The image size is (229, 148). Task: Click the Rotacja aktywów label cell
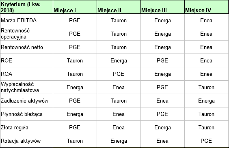[26, 141]
